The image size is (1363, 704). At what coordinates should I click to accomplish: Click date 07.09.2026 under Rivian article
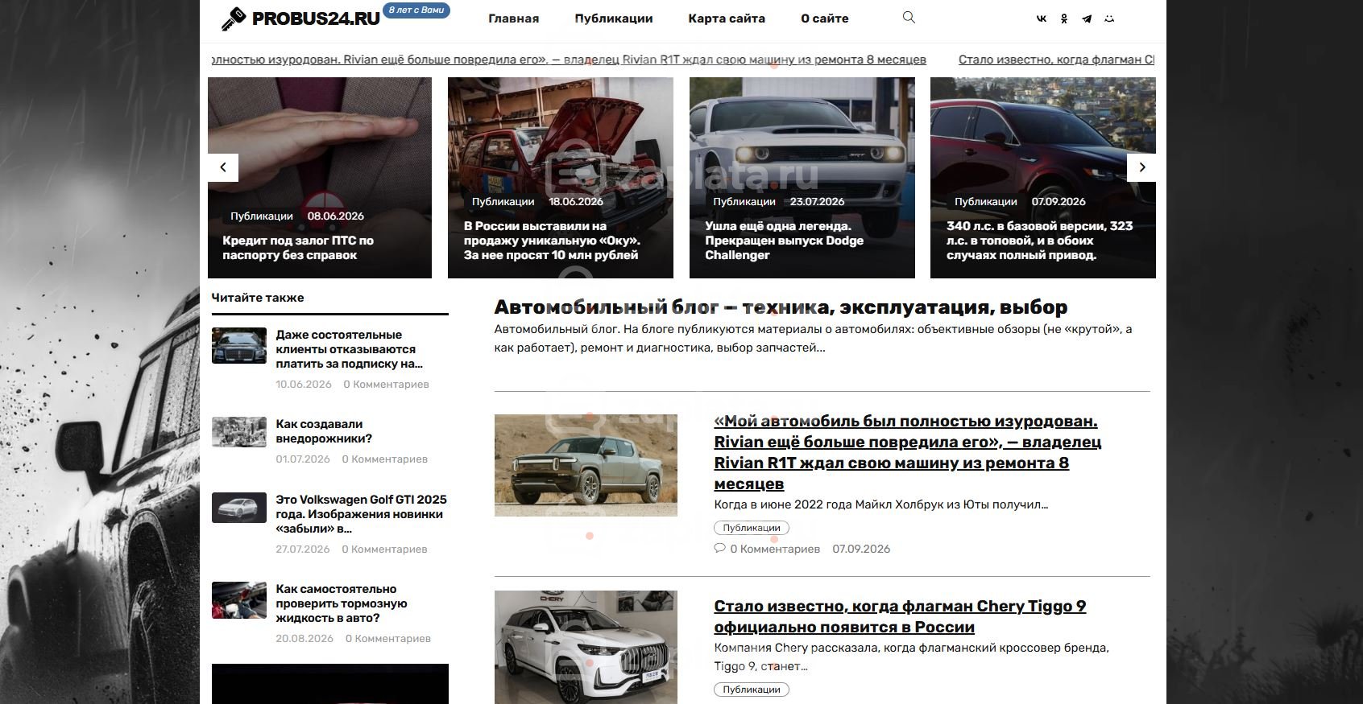(861, 549)
